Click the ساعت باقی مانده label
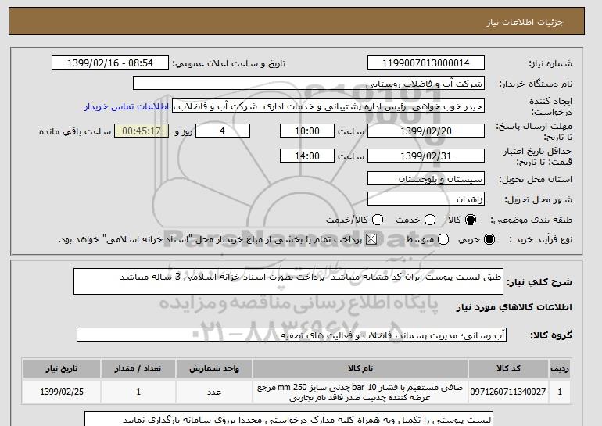 click(75, 131)
